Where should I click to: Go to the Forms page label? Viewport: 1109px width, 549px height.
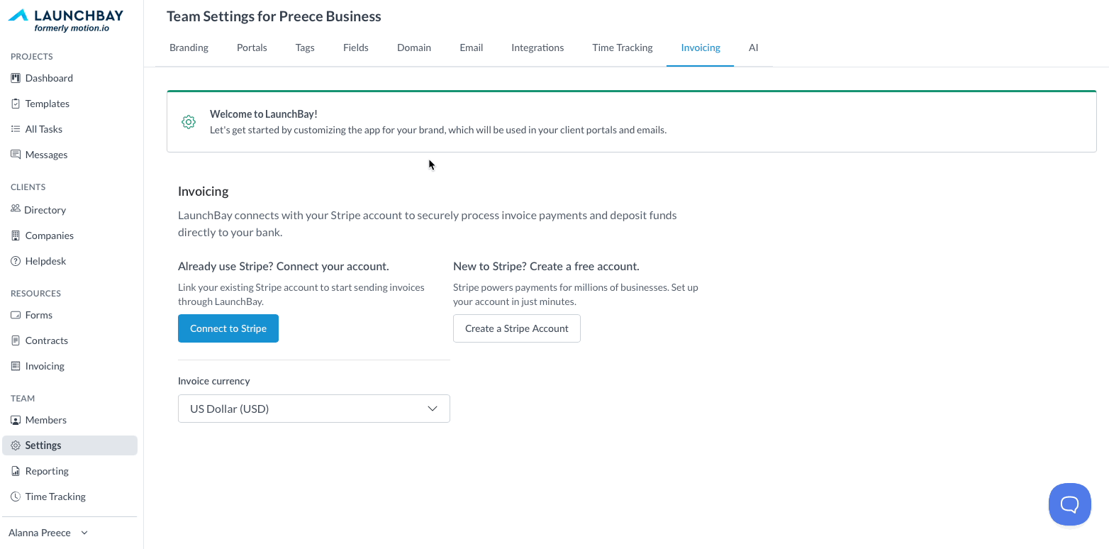tap(39, 315)
